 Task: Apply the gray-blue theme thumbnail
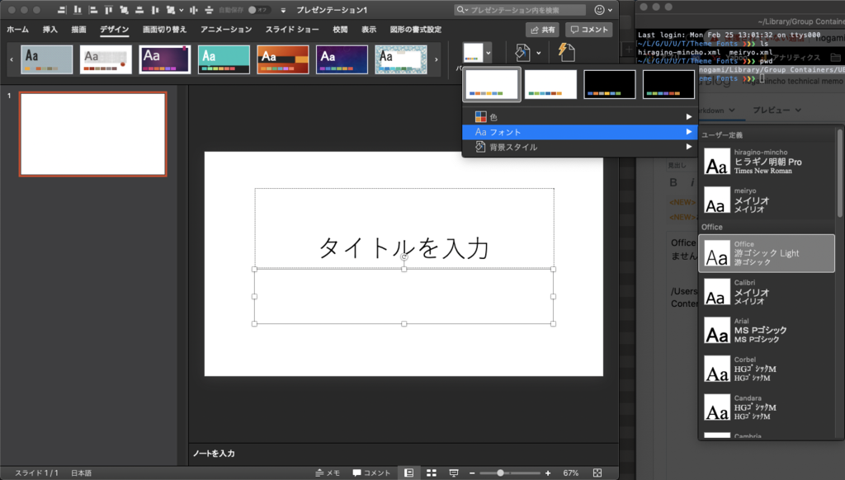point(47,59)
